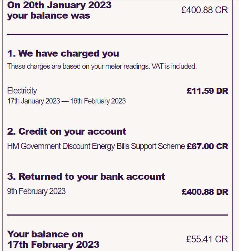Click the 'your balance was' text line
The image size is (239, 251).
pyautogui.click(x=49, y=16)
